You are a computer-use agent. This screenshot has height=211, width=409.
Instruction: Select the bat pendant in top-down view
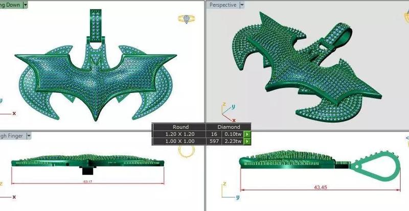96,65
